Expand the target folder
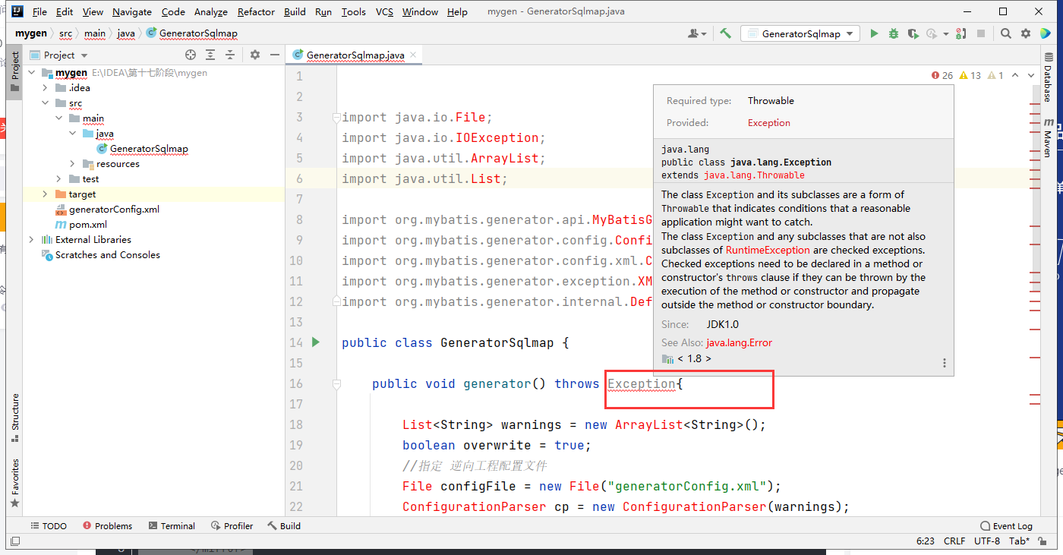Screen dimensions: 1063x555 click(46, 194)
